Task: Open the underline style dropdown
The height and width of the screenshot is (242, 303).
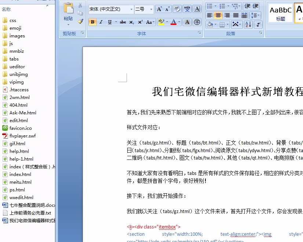Action: [116, 22]
